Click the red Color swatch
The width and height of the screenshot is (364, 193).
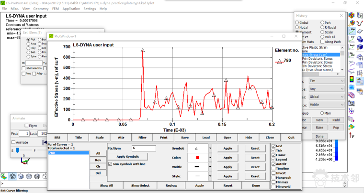tap(197, 158)
